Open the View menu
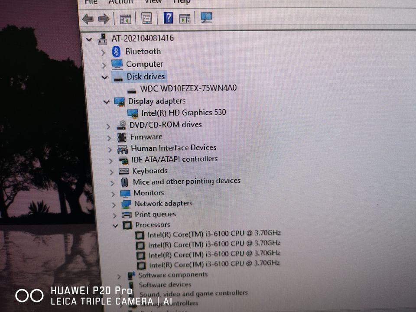416x312 pixels. 153,2
